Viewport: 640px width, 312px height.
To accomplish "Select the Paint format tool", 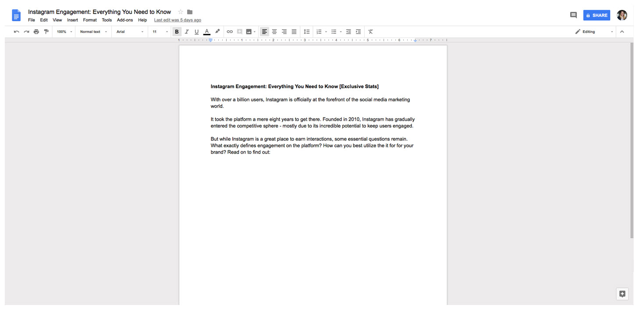I will pos(46,32).
